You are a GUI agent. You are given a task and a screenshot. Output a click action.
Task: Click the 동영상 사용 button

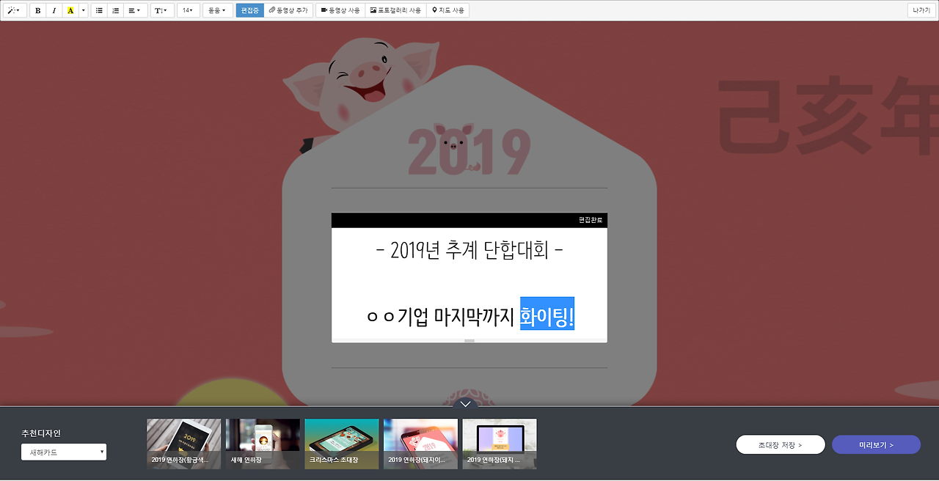(340, 10)
